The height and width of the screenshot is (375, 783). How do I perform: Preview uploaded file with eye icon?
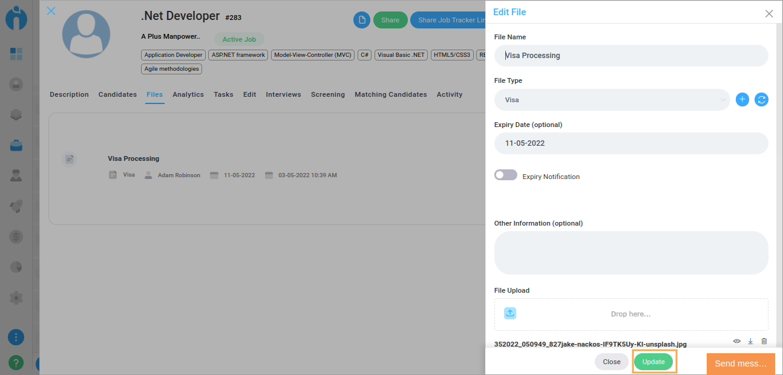(x=737, y=341)
